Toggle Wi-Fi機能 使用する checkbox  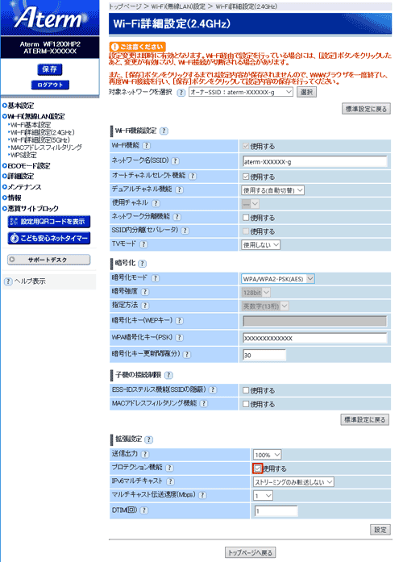tap(246, 146)
